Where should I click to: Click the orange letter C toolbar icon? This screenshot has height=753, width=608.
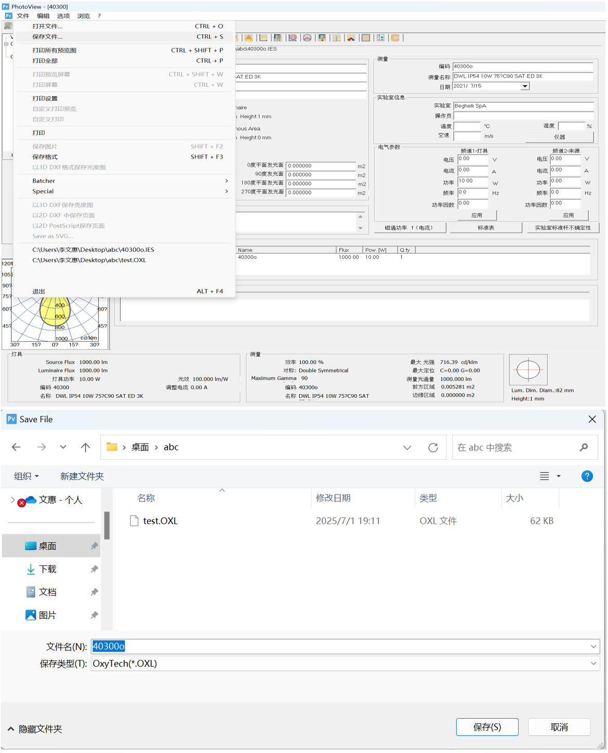point(395,38)
